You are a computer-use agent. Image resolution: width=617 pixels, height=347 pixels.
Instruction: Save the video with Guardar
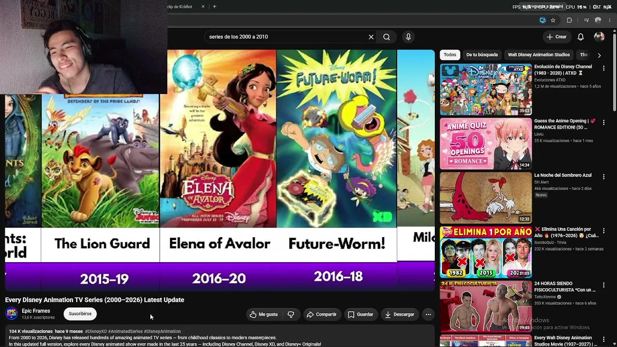pyautogui.click(x=361, y=314)
